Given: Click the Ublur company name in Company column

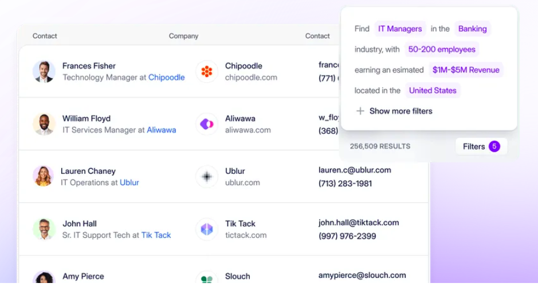Looking at the screenshot, I should point(235,171).
